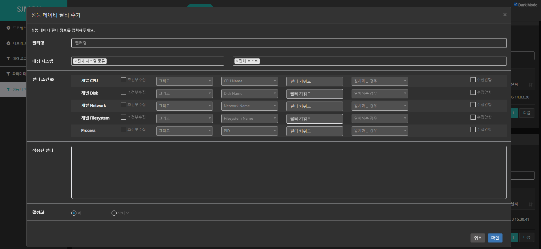The height and width of the screenshot is (249, 541).
Task: Open the 그리고 dropdown in CPU row
Action: (185, 81)
